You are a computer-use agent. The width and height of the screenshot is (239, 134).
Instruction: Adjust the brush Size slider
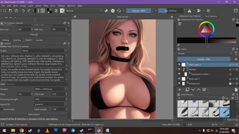point(171,11)
